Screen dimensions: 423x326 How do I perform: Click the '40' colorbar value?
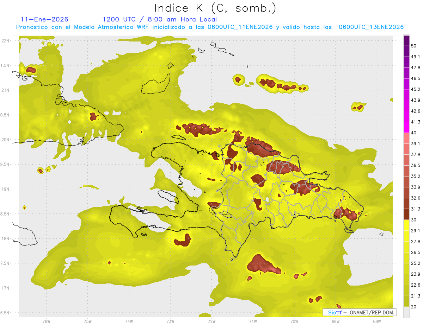414,133
